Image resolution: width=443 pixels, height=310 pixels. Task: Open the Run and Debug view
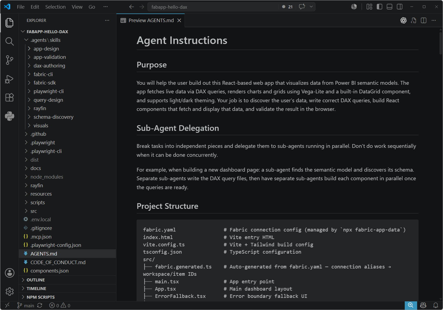coord(9,79)
